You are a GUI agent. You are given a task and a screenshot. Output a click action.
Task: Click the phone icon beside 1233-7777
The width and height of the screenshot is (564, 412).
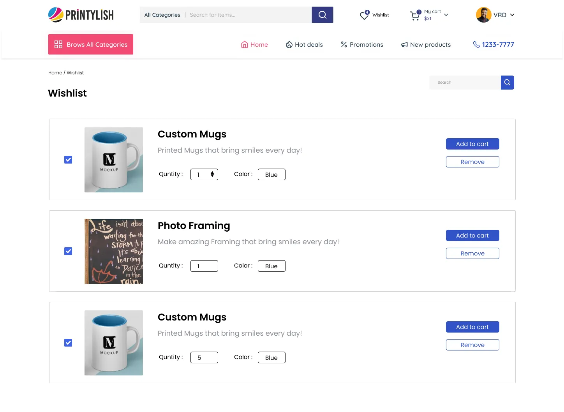476,44
